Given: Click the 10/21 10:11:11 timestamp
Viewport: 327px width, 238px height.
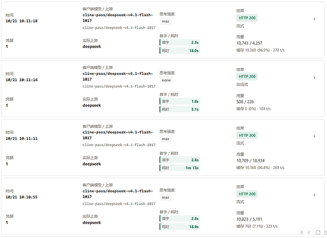Looking at the screenshot, I should [x=21, y=139].
